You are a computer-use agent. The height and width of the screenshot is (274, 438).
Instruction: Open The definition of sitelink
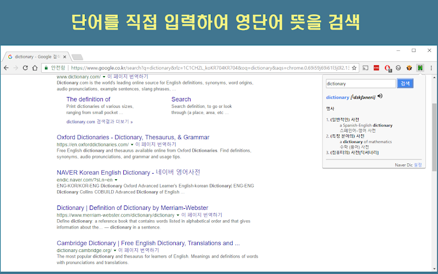click(x=88, y=99)
